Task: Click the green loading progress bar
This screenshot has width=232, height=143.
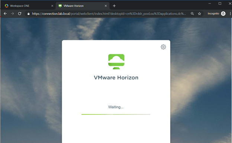Action: click(116, 114)
